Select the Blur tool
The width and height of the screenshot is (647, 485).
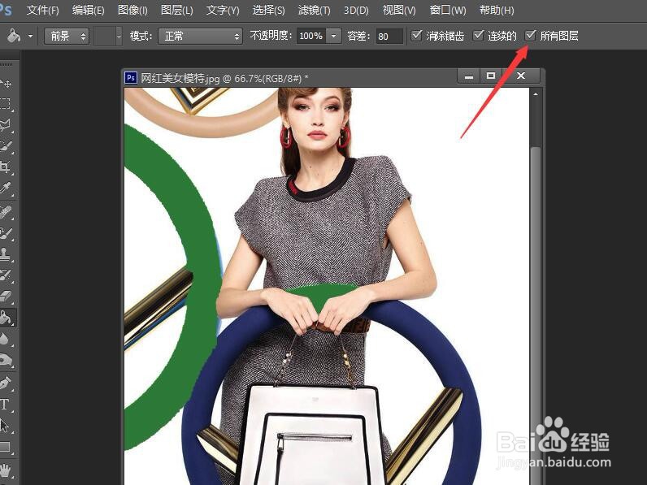[x=6, y=340]
